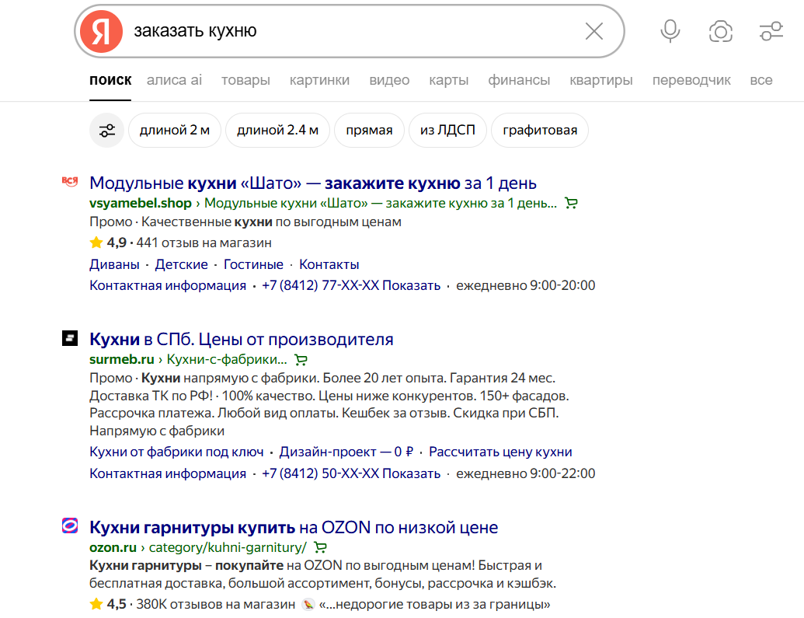Click the vsyamebel.shop favicon

[x=70, y=182]
